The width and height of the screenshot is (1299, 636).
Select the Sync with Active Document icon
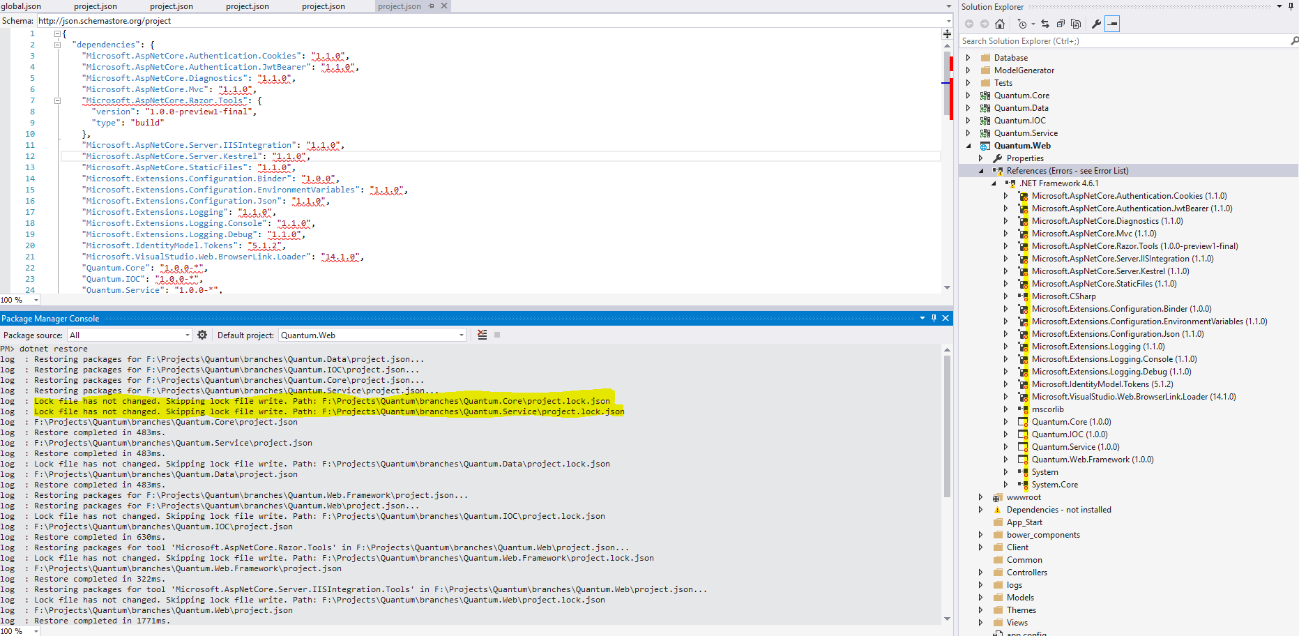coord(1045,24)
